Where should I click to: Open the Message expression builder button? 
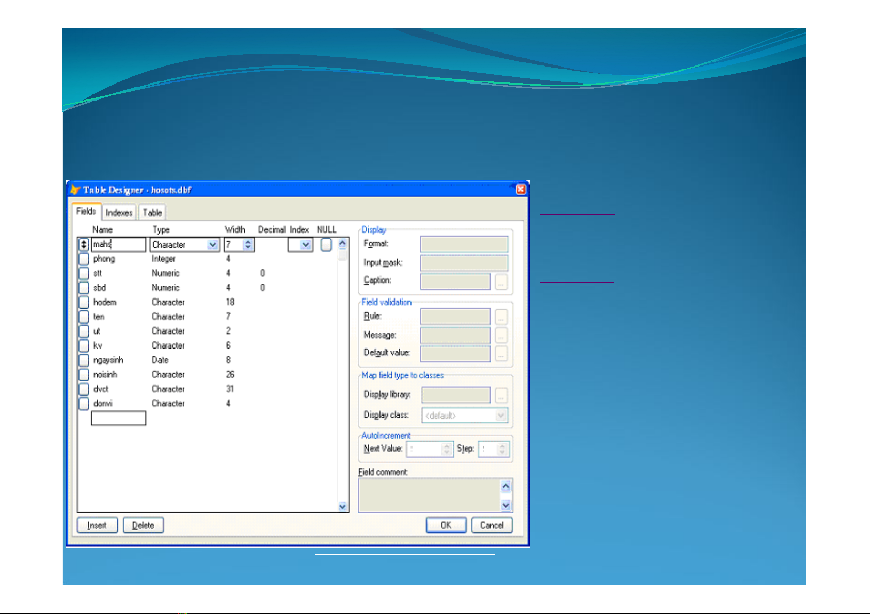501,336
